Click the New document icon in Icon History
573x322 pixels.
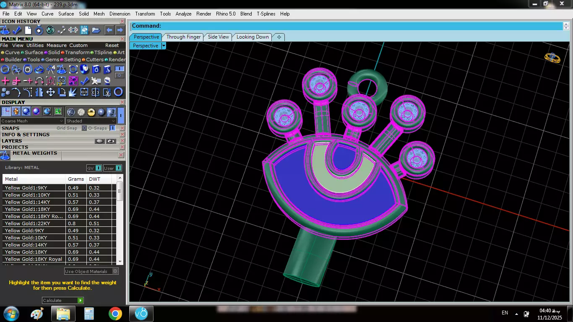coord(28,30)
